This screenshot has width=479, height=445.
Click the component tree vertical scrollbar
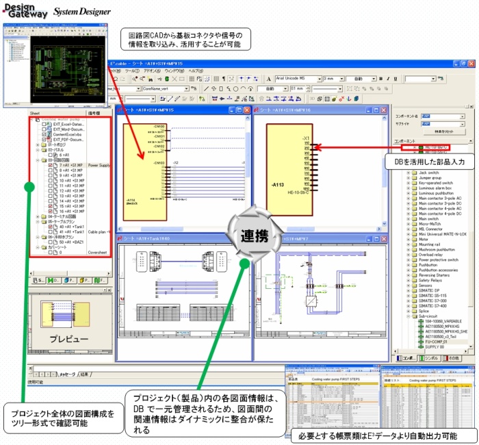click(x=471, y=244)
